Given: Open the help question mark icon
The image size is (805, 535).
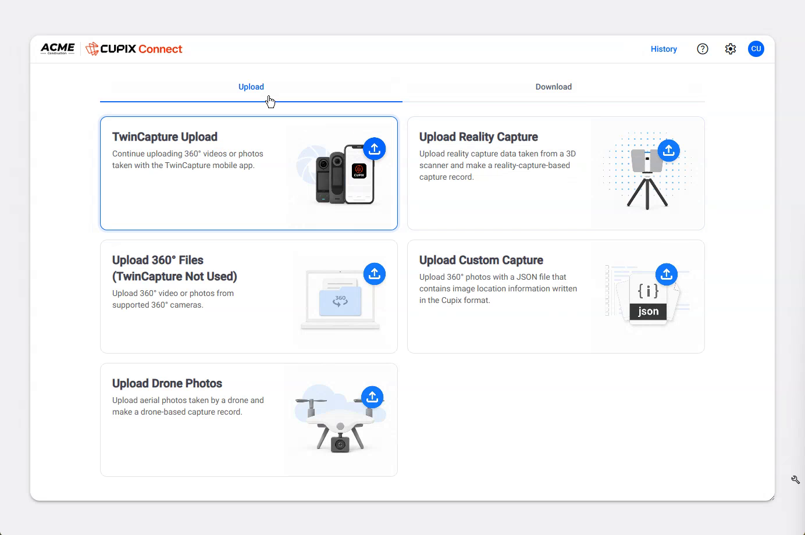Looking at the screenshot, I should pyautogui.click(x=703, y=49).
